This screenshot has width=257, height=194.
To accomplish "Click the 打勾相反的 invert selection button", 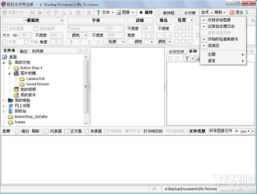I will [153, 131].
